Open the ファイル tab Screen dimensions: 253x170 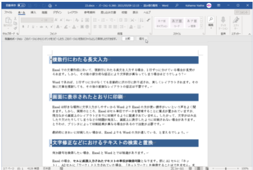8,12
